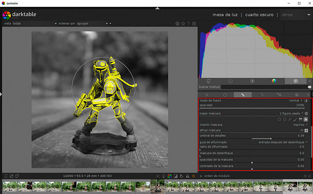Select drawn mask mode pencil icon
Image resolution: width=313 pixels, height=194 pixels.
coord(243,95)
